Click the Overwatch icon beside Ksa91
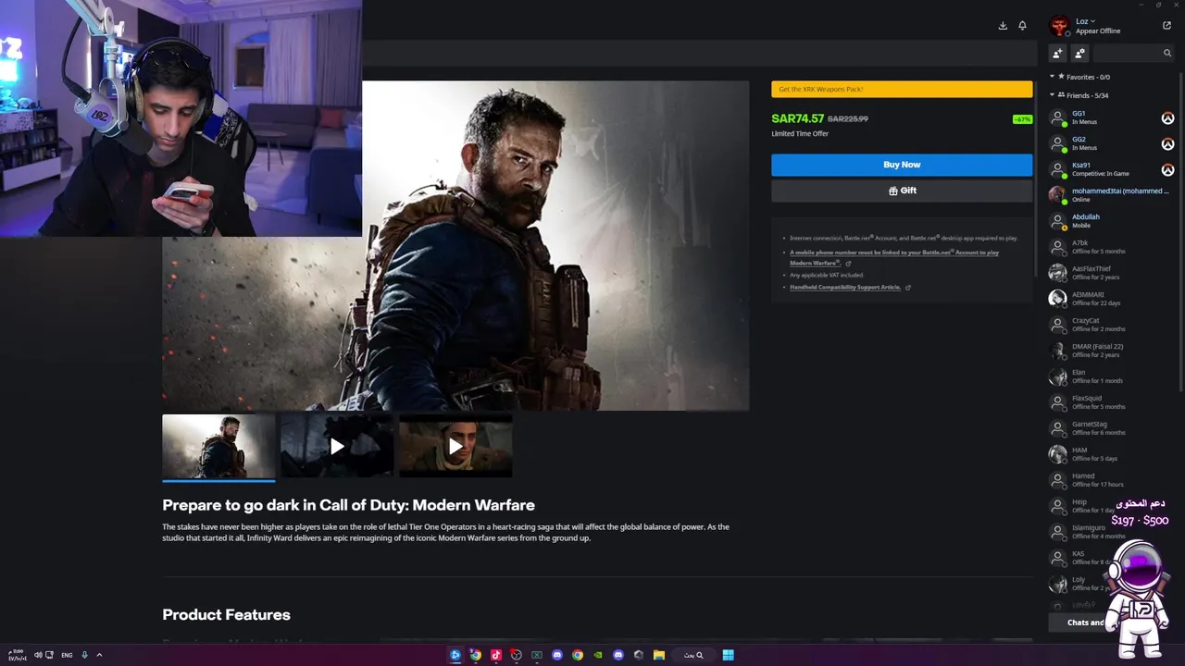The width and height of the screenshot is (1185, 666). pos(1168,170)
